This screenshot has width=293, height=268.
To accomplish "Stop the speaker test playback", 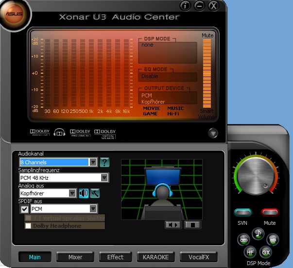I will coord(192,225).
